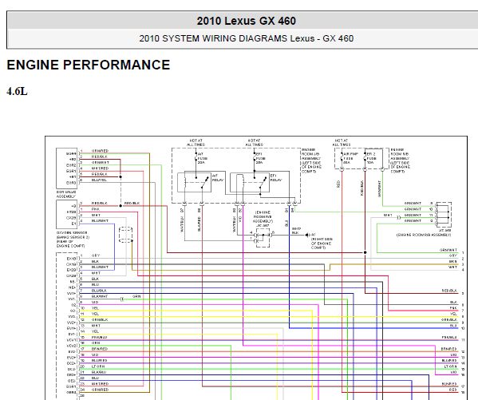The image size is (478, 400).
Task: Select the J/C junction connector box at right
Action: [x=444, y=215]
